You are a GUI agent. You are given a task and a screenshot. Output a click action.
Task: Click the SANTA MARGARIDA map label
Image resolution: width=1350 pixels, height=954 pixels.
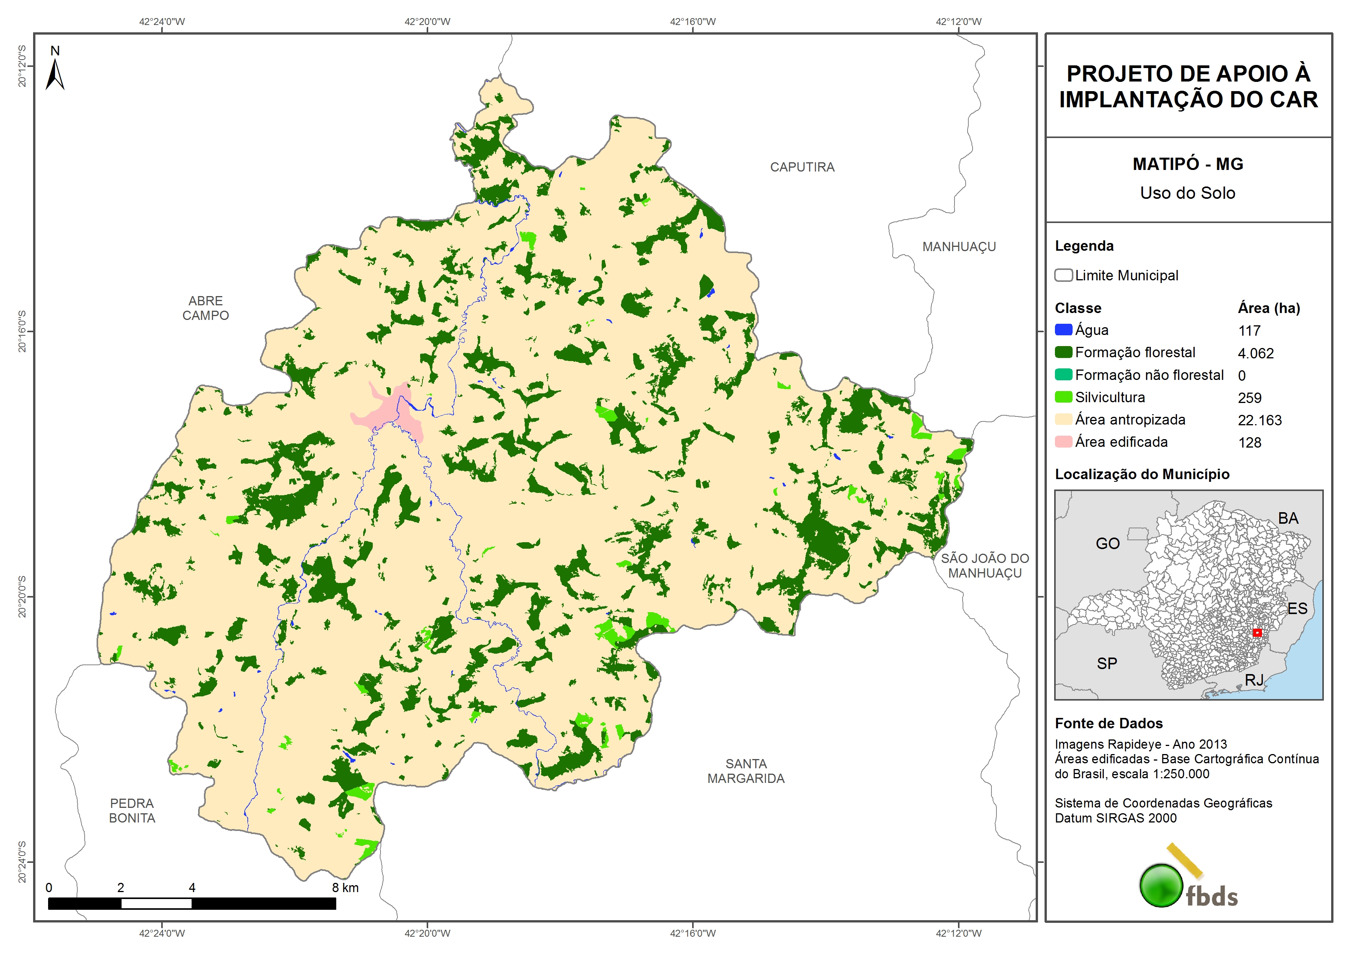[746, 771]
